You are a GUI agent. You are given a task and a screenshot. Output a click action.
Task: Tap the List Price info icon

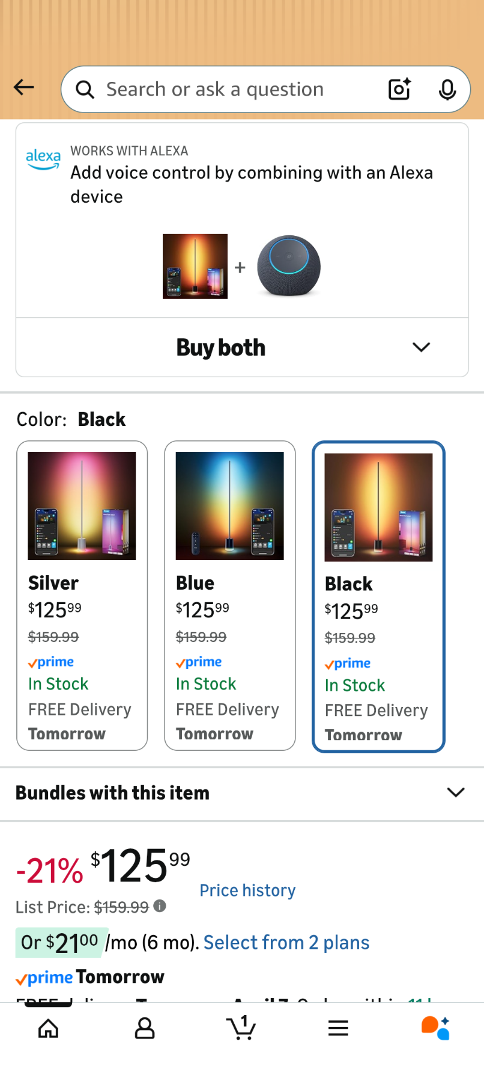click(160, 906)
